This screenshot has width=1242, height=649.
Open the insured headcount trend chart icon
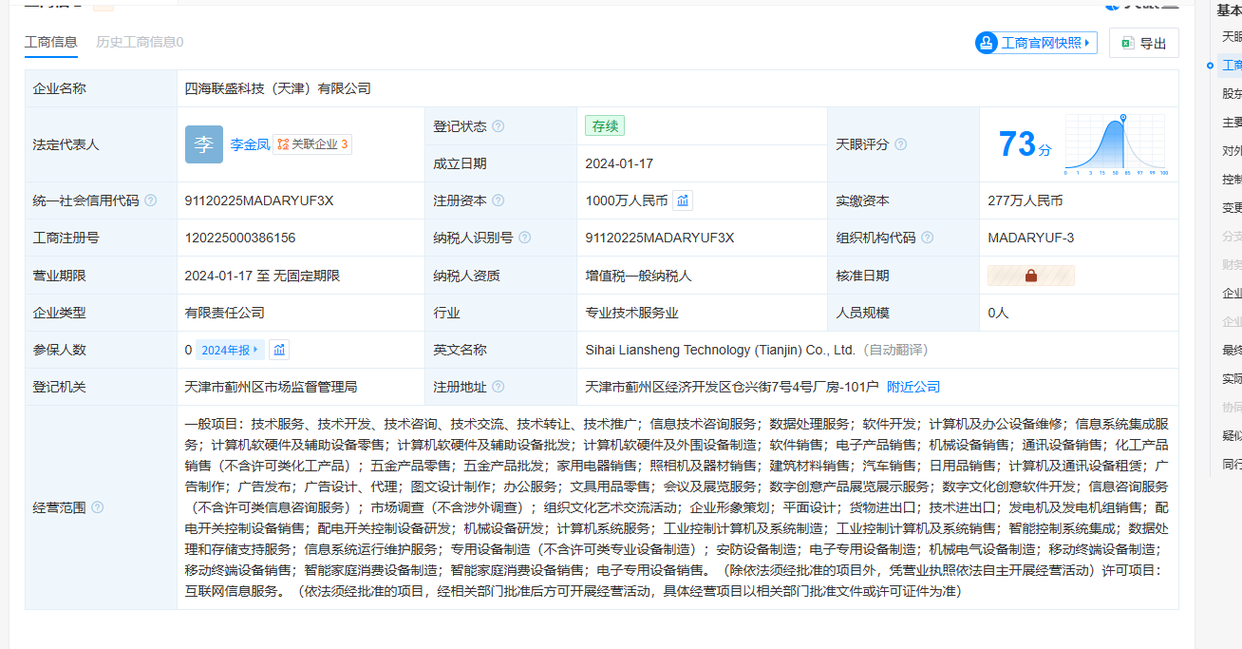[x=279, y=350]
